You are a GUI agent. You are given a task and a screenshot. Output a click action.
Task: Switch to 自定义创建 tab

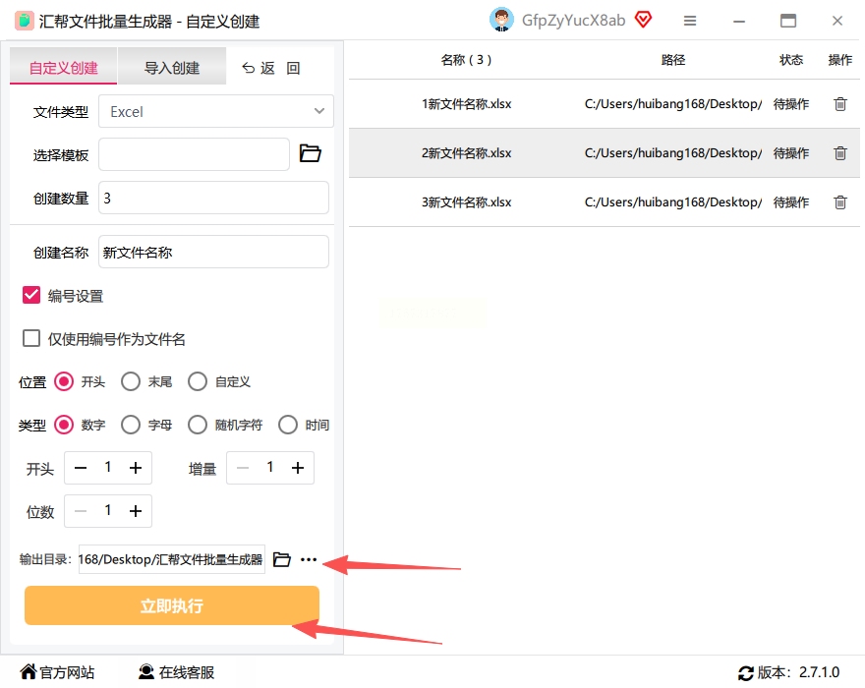click(64, 66)
